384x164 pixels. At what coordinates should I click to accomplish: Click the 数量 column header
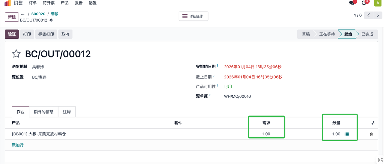coord(336,123)
